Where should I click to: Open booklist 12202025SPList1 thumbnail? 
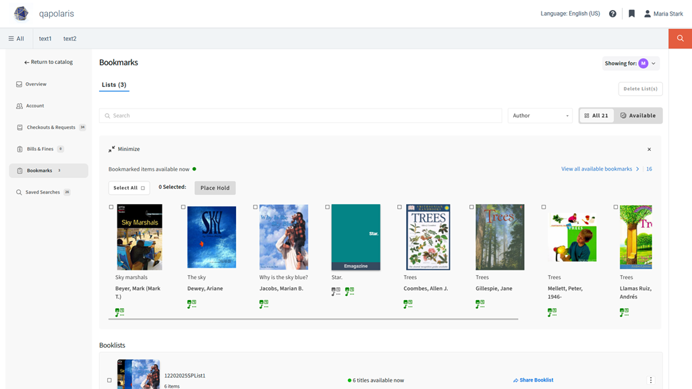coord(138,374)
